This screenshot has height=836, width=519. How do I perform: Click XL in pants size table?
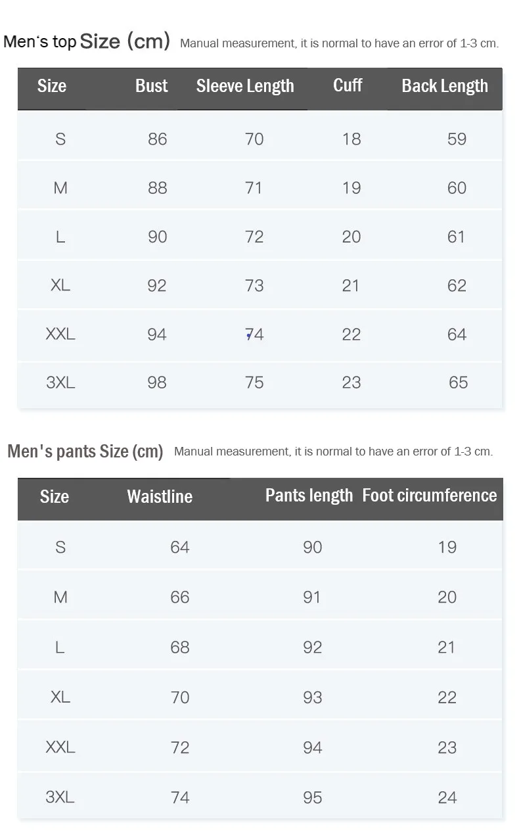pyautogui.click(x=60, y=697)
